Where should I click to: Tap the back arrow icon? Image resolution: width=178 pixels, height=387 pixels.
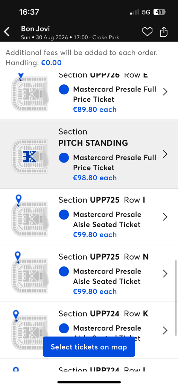pyautogui.click(x=7, y=32)
